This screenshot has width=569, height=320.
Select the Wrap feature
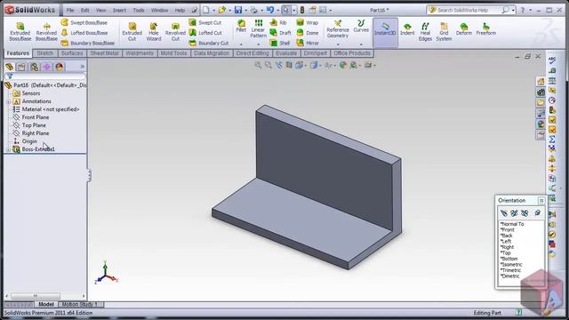tap(308, 22)
